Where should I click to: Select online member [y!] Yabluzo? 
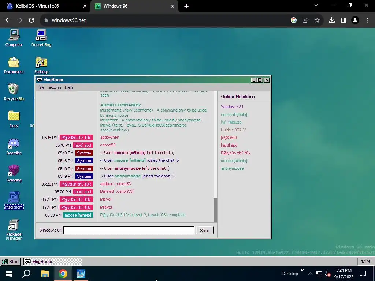[x=231, y=122]
